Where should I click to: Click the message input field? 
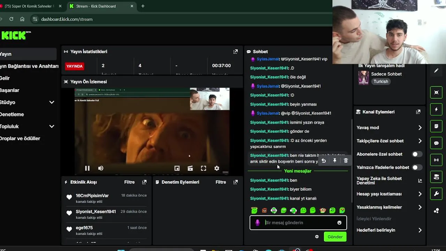[298, 223]
